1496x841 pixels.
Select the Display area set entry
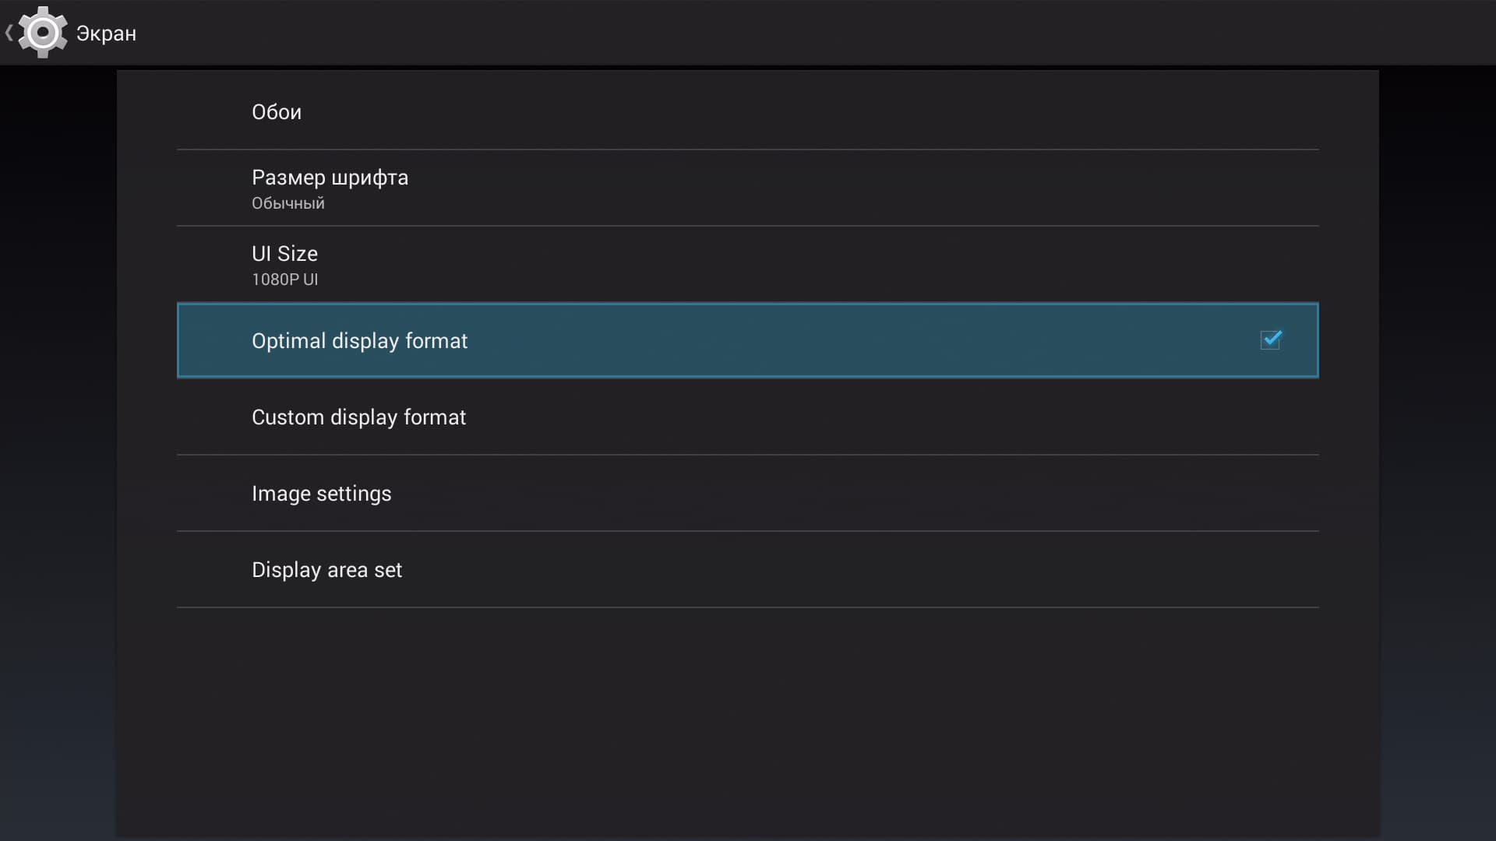pos(746,570)
